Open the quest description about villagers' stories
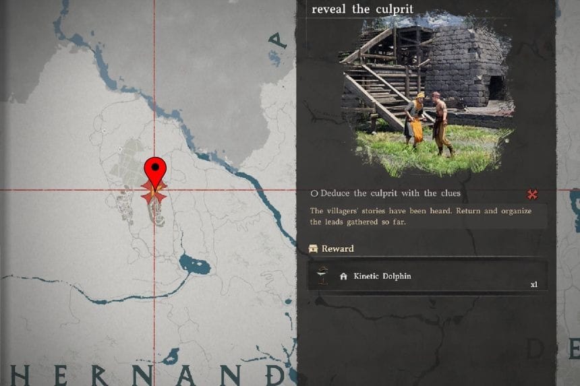 pyautogui.click(x=421, y=216)
